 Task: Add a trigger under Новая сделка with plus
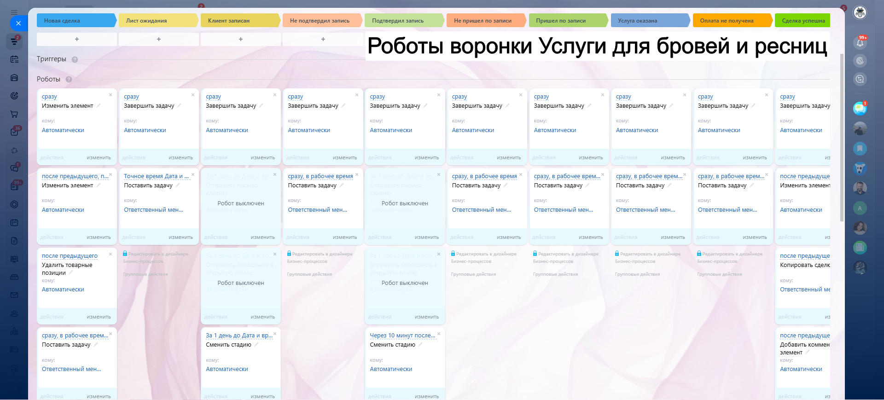pos(77,39)
